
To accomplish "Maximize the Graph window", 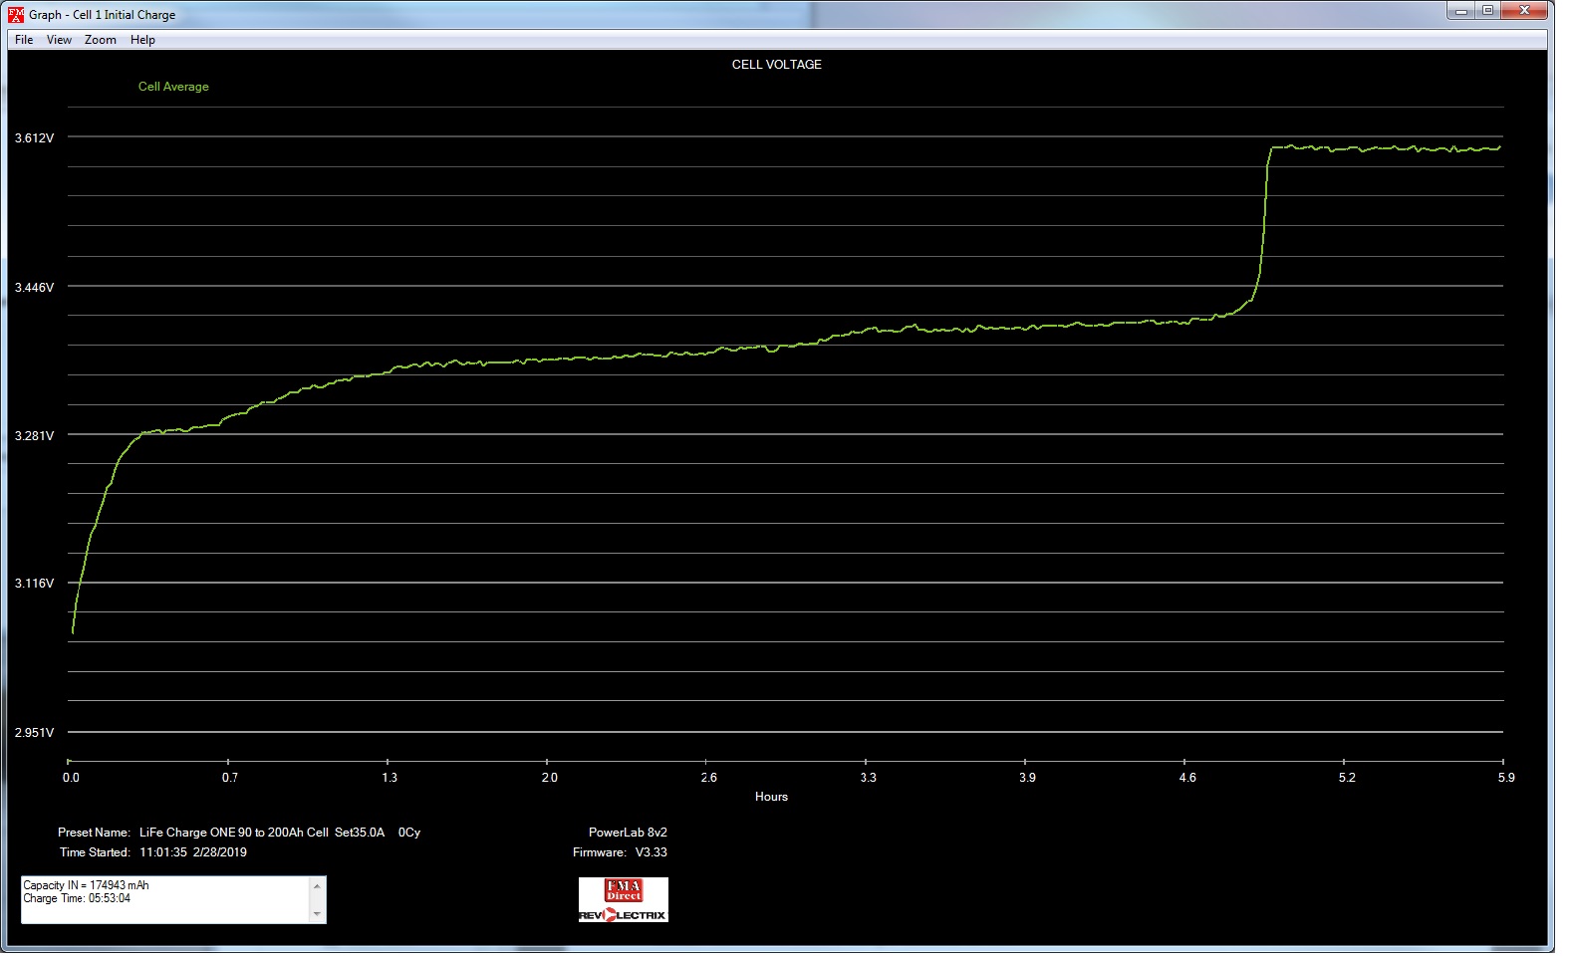I will (x=1487, y=11).
